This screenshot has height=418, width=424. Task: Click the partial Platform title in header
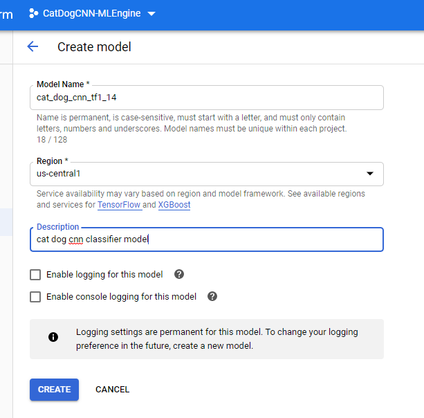[6, 14]
